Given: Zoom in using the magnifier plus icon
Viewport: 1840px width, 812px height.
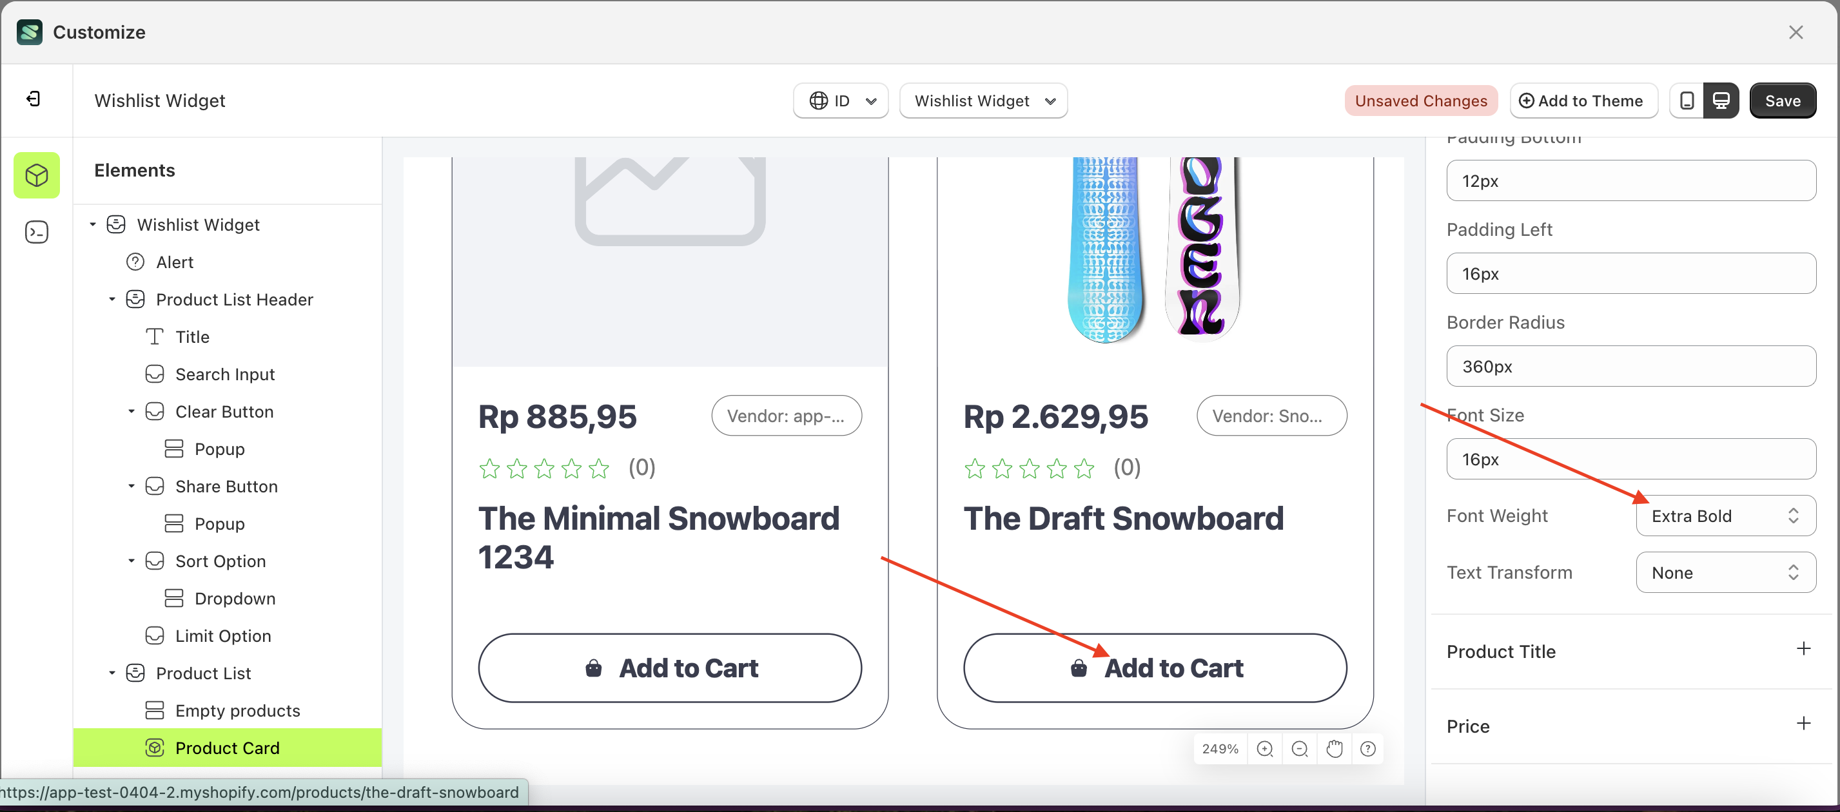Looking at the screenshot, I should coord(1265,748).
